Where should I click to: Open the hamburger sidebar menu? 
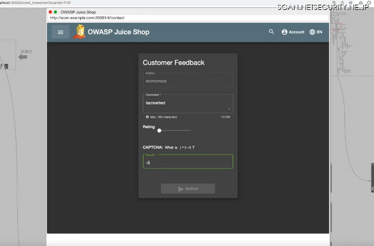click(x=60, y=32)
